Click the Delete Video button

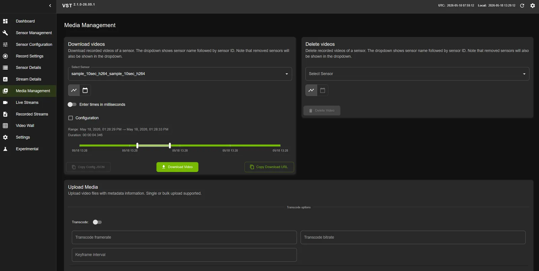click(x=322, y=111)
